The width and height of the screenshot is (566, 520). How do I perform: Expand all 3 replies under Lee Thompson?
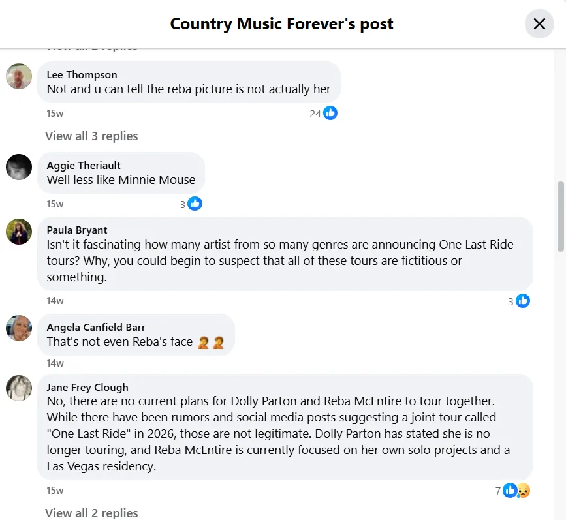coord(91,136)
